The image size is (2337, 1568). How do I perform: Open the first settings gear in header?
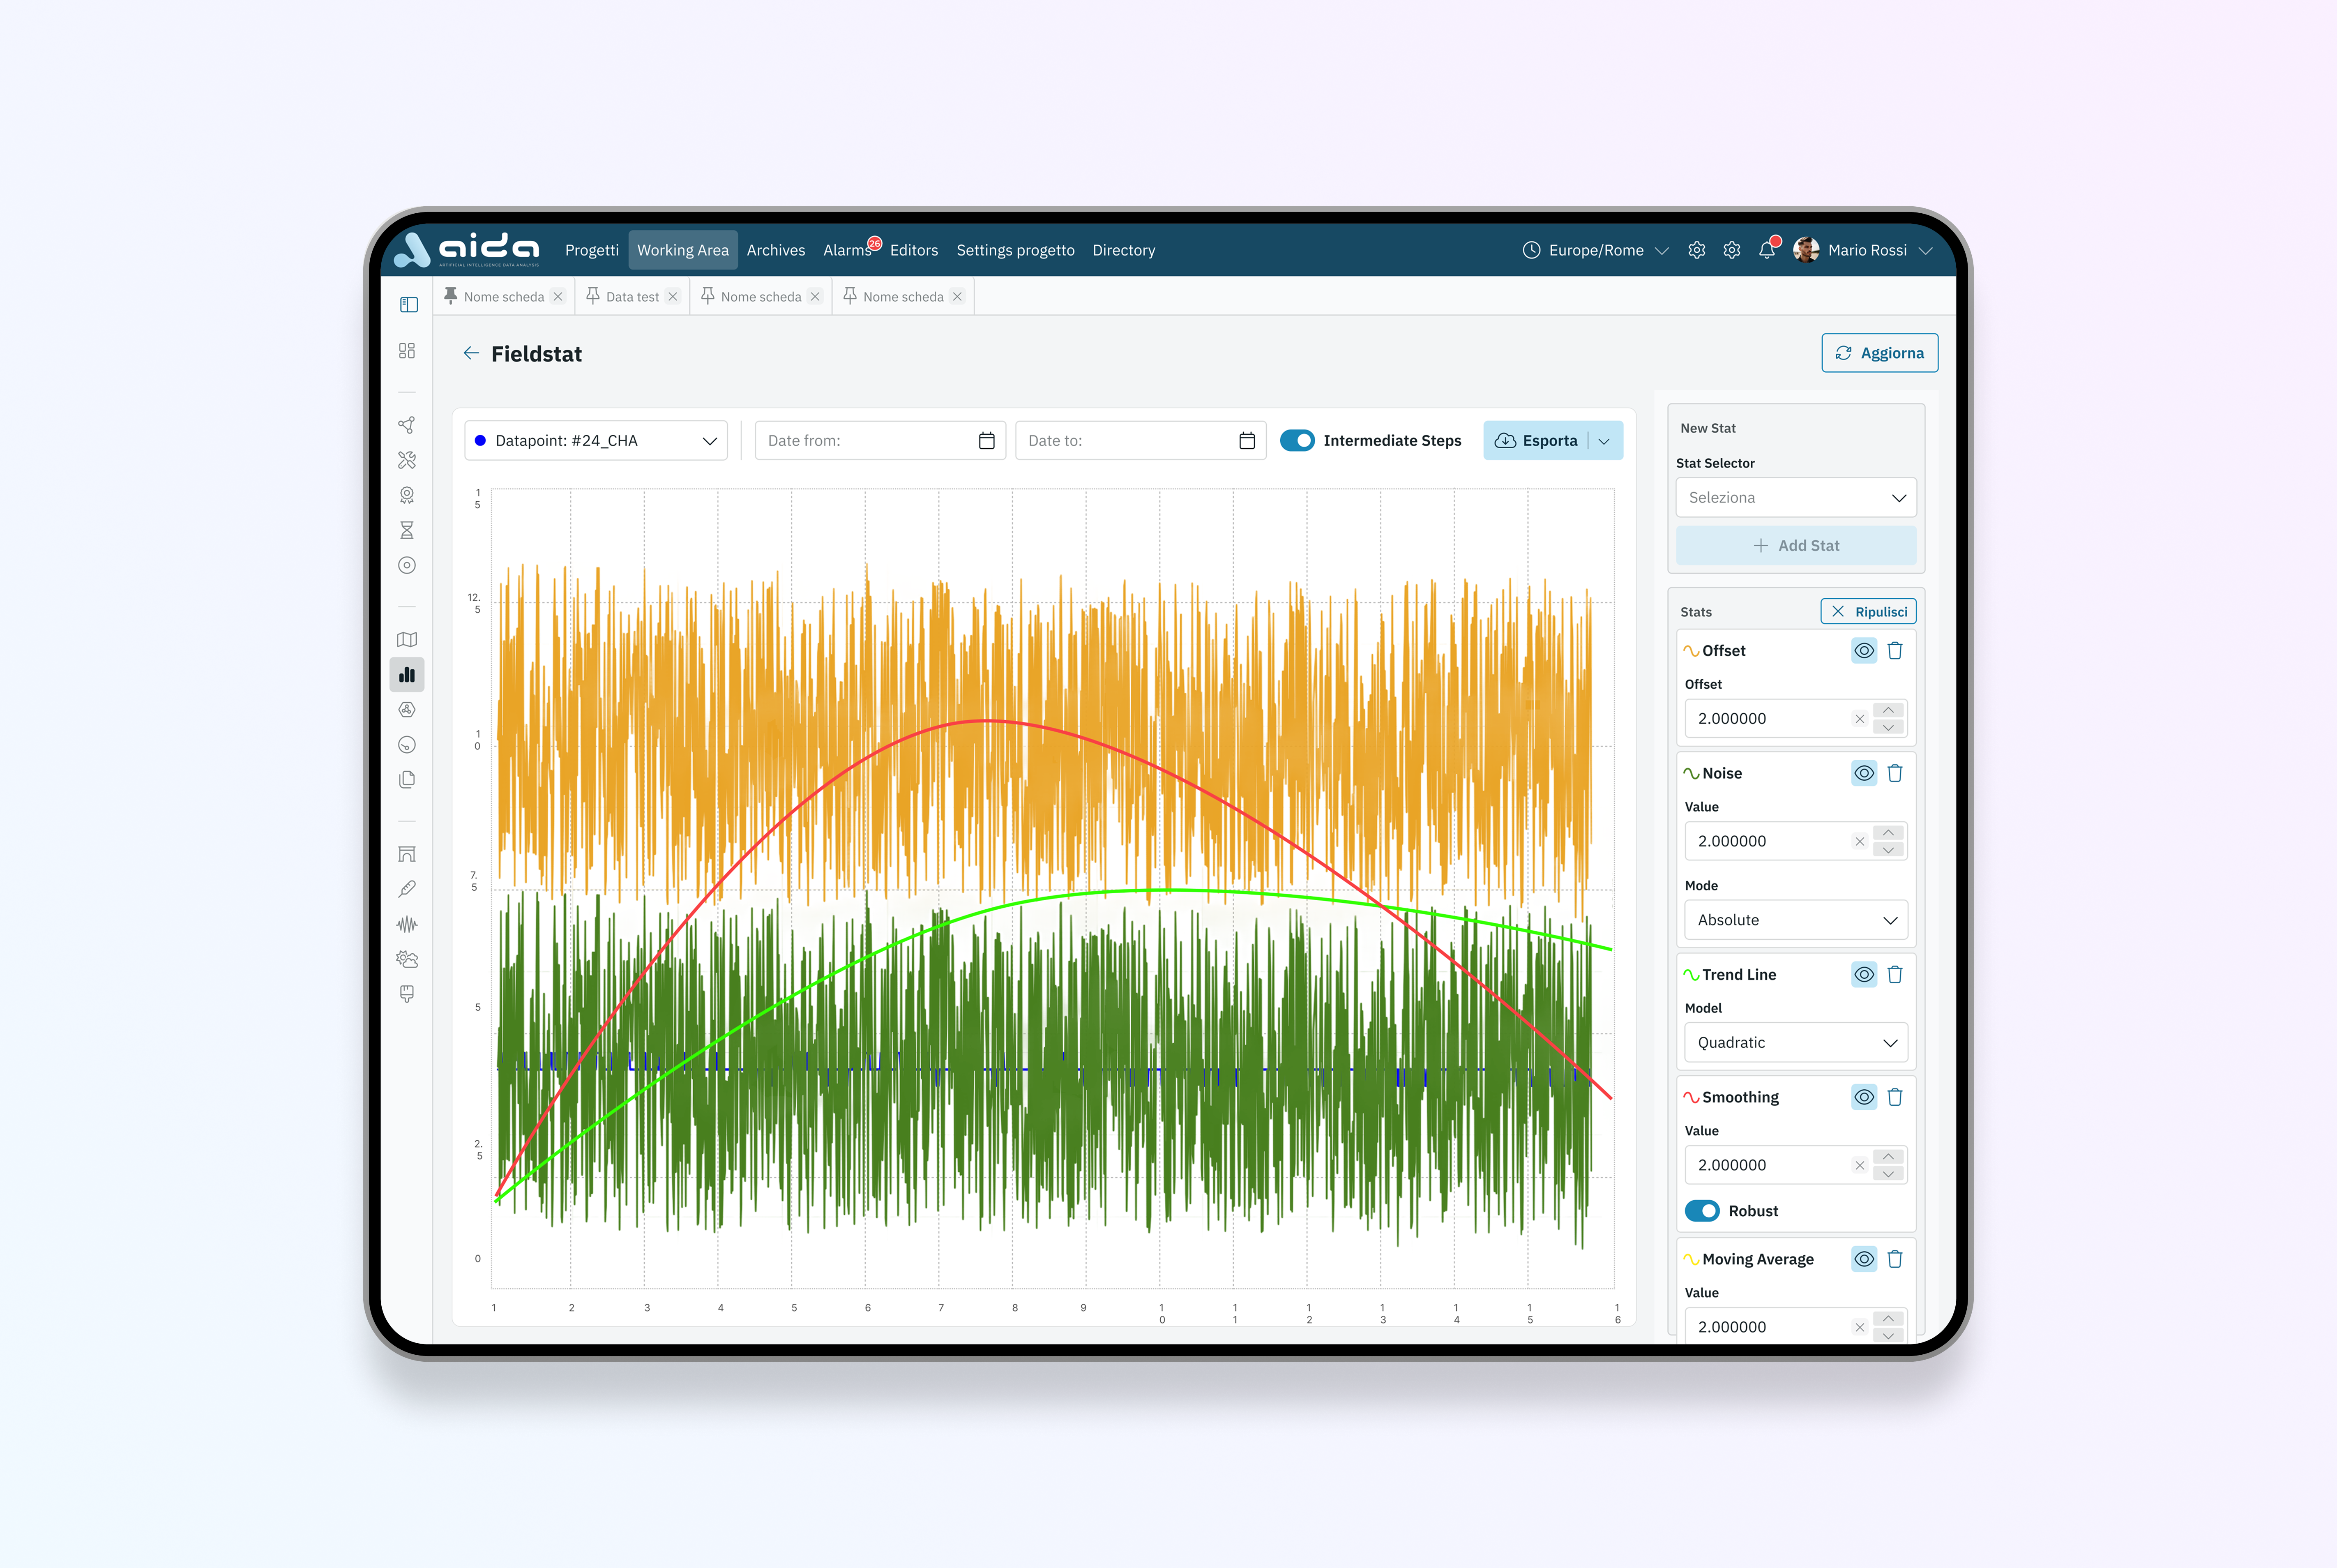point(1697,250)
